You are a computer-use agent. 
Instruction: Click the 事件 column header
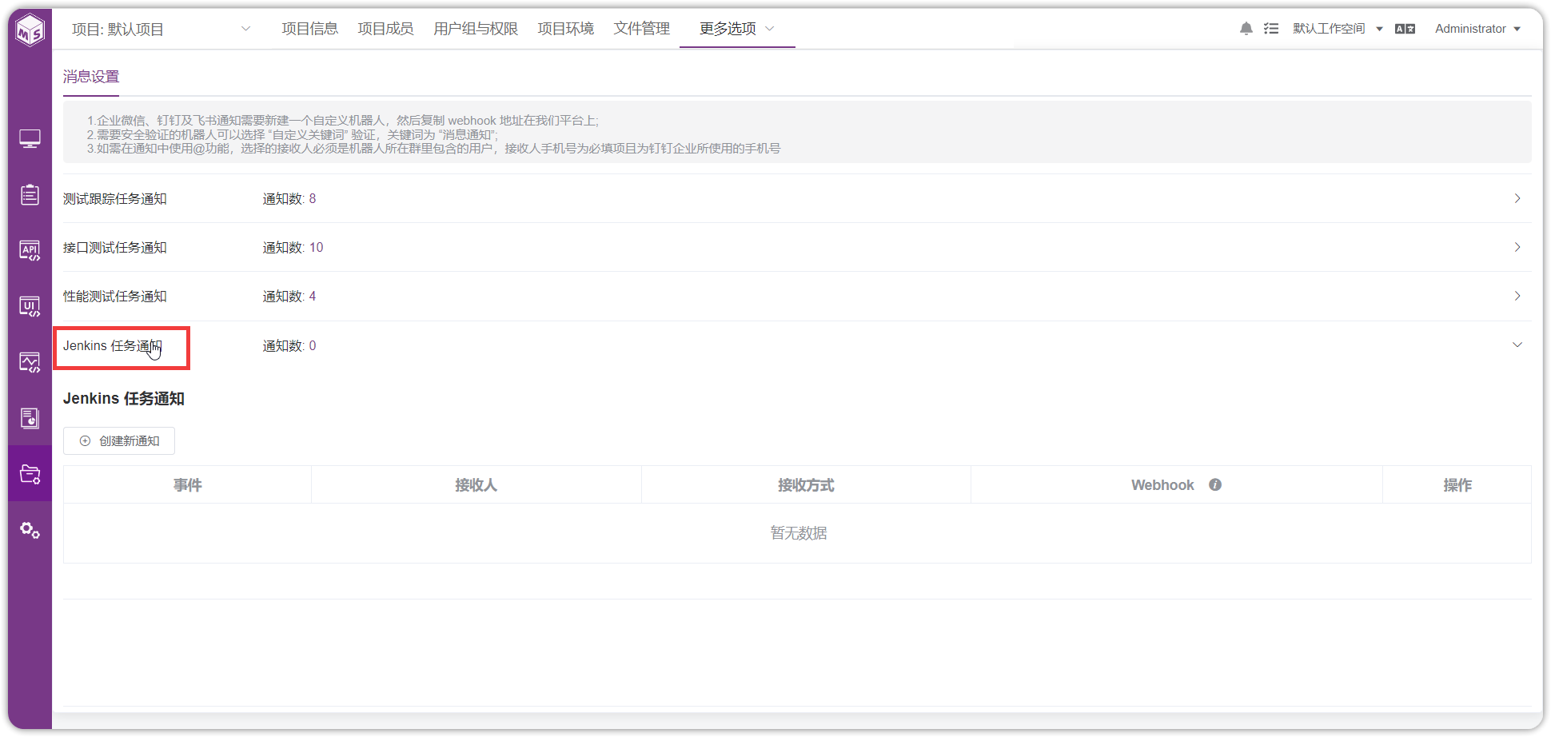(188, 485)
